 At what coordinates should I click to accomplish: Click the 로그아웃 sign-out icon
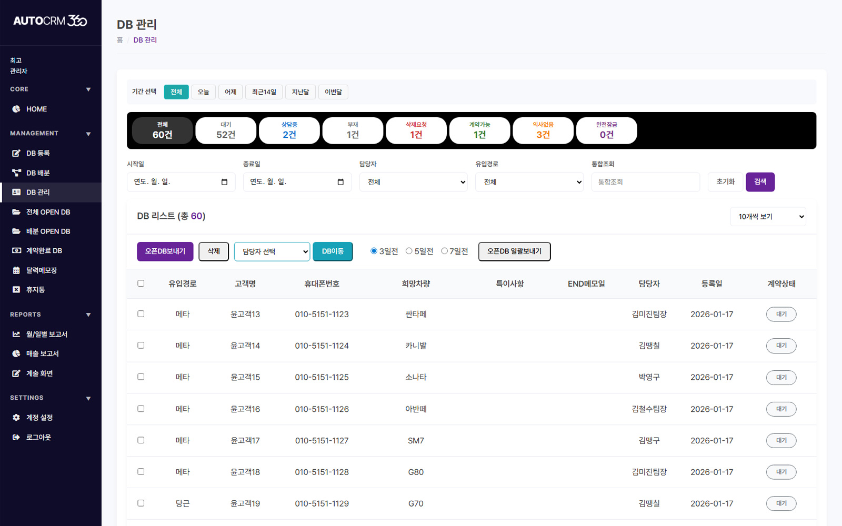tap(16, 437)
